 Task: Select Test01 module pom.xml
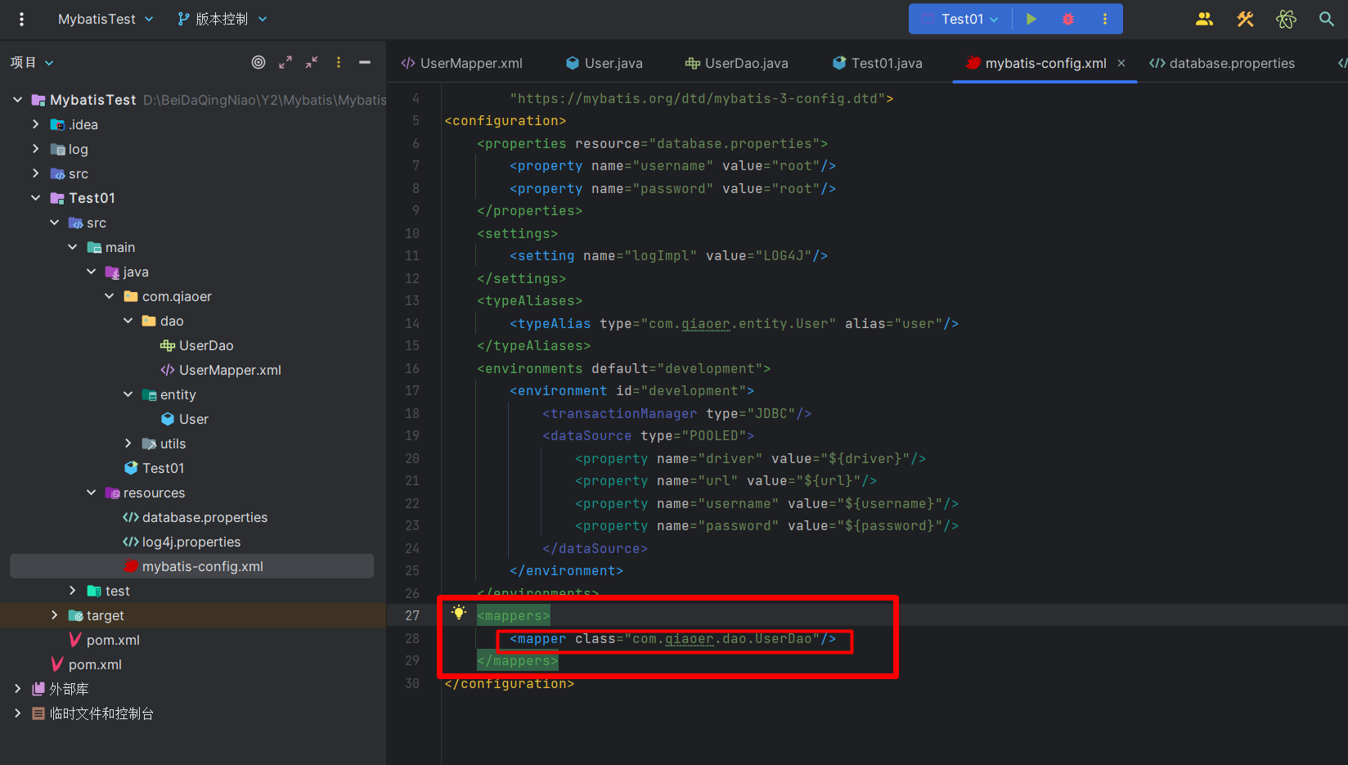[x=105, y=640]
